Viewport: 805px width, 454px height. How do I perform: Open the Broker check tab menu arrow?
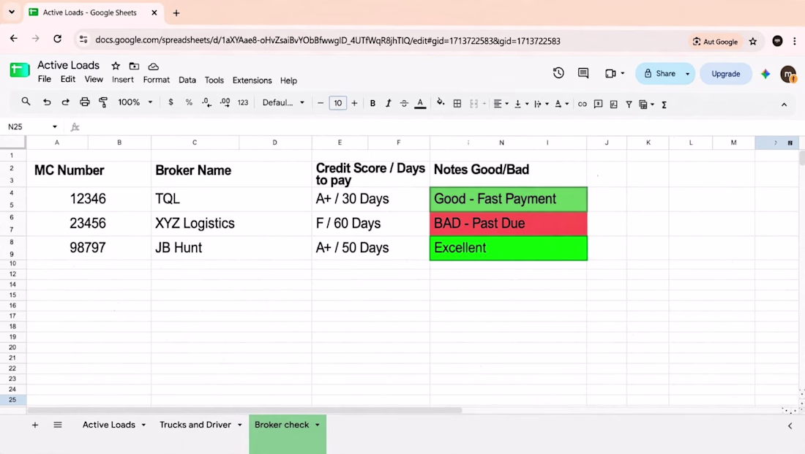(318, 425)
